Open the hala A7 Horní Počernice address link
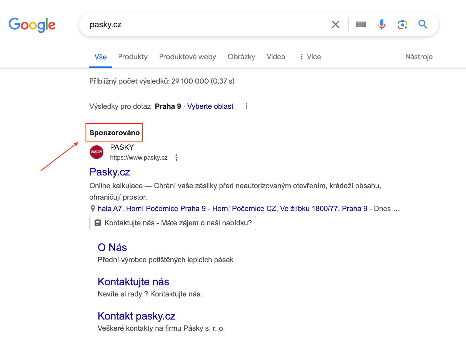This screenshot has width=466, height=339. click(232, 209)
